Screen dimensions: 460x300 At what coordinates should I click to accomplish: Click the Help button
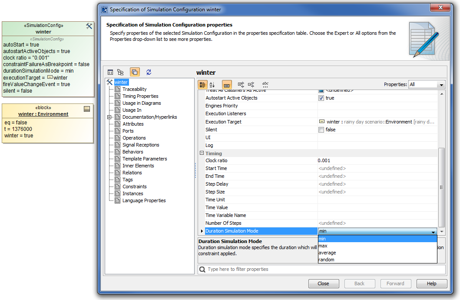tap(431, 283)
